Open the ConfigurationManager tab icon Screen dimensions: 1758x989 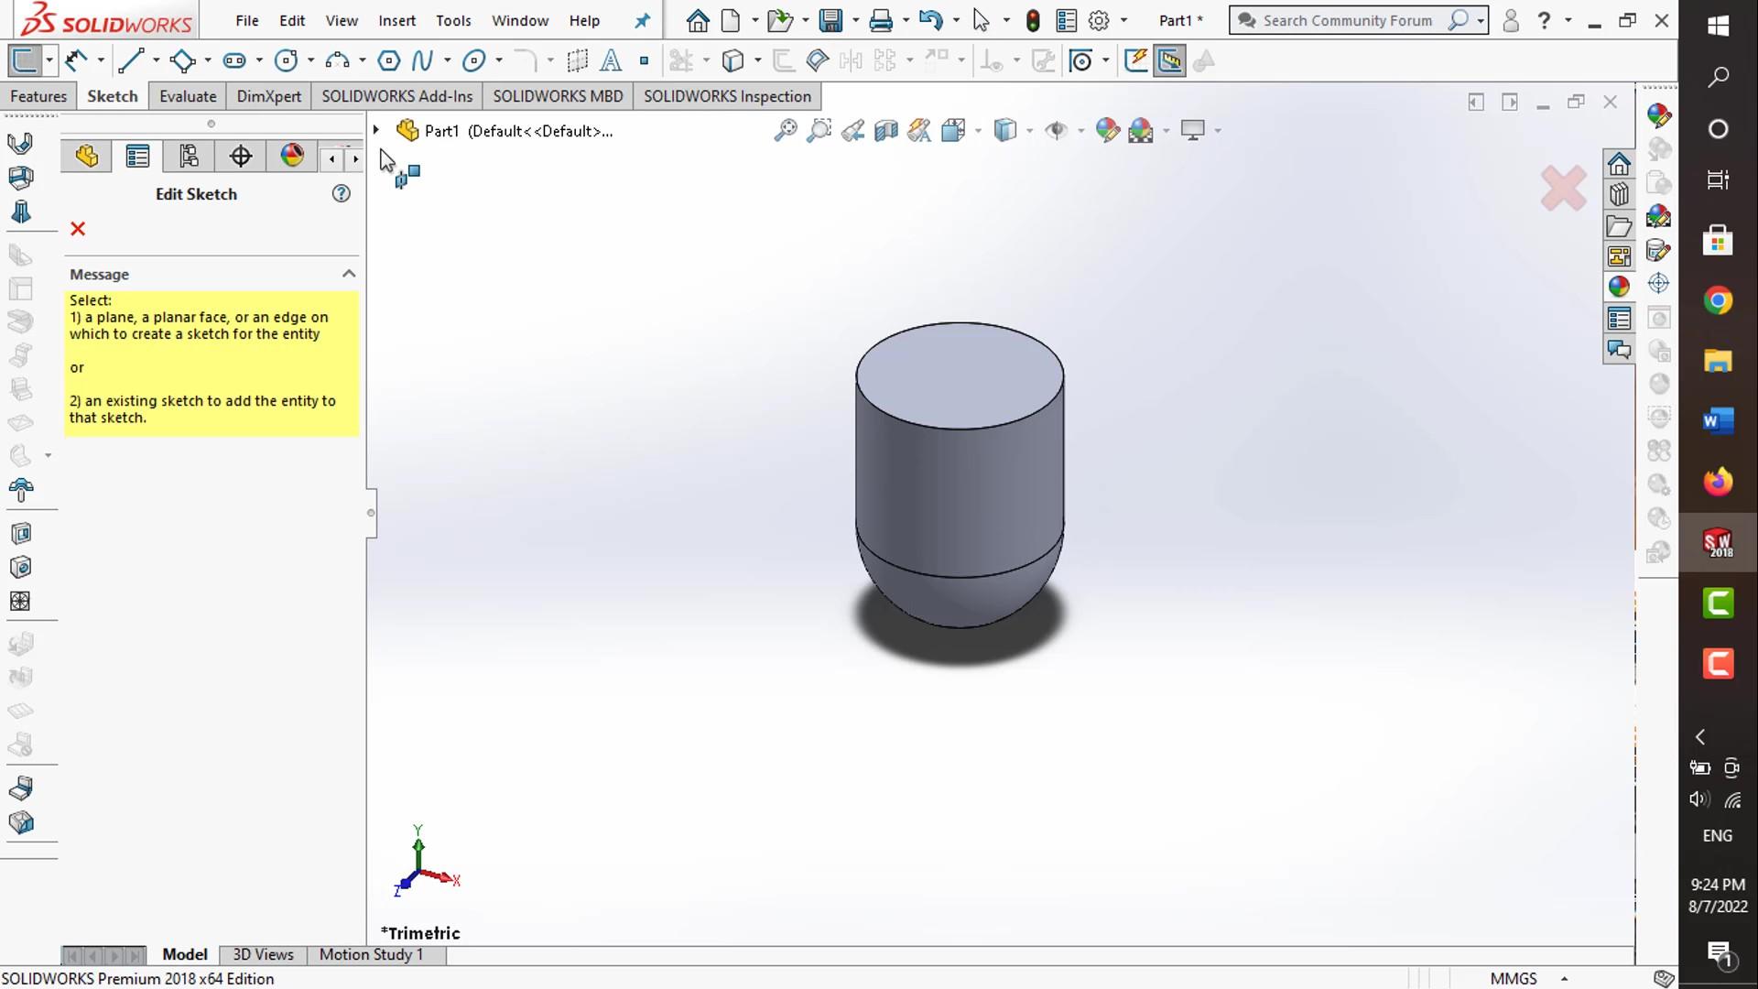pos(189,157)
